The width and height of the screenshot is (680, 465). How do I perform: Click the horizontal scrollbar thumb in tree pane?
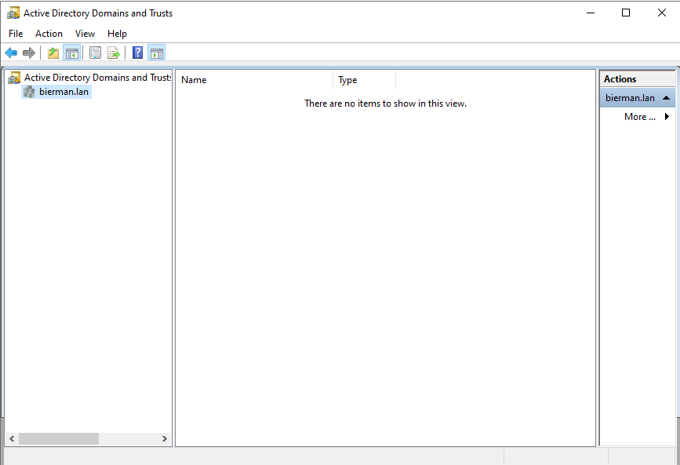[59, 438]
